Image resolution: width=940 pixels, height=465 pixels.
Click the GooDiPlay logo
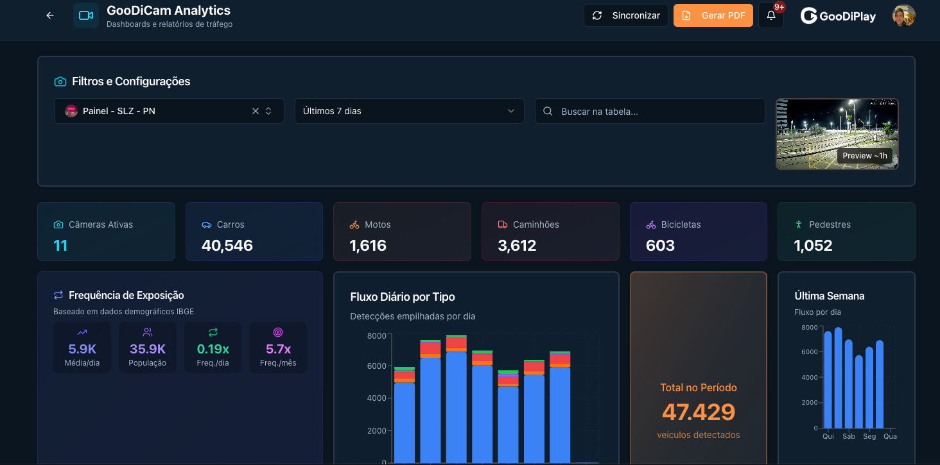point(839,16)
